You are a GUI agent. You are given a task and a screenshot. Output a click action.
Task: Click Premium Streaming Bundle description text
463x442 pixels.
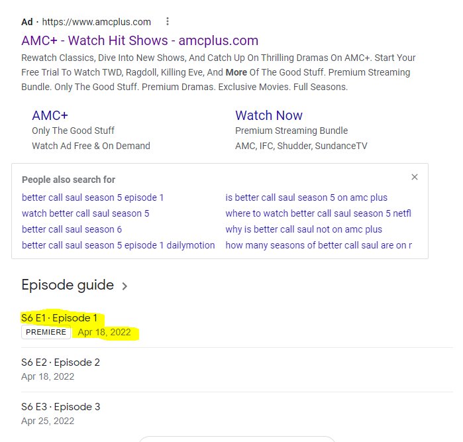point(291,131)
